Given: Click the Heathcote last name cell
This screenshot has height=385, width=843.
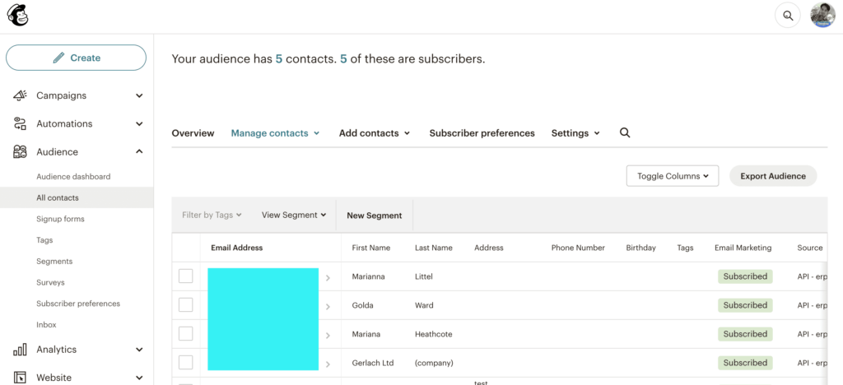Looking at the screenshot, I should point(433,334).
